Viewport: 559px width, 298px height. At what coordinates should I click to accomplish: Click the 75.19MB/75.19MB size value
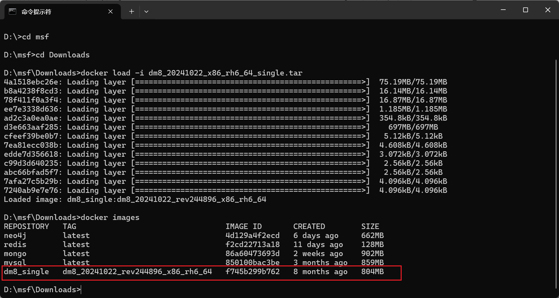coord(413,82)
